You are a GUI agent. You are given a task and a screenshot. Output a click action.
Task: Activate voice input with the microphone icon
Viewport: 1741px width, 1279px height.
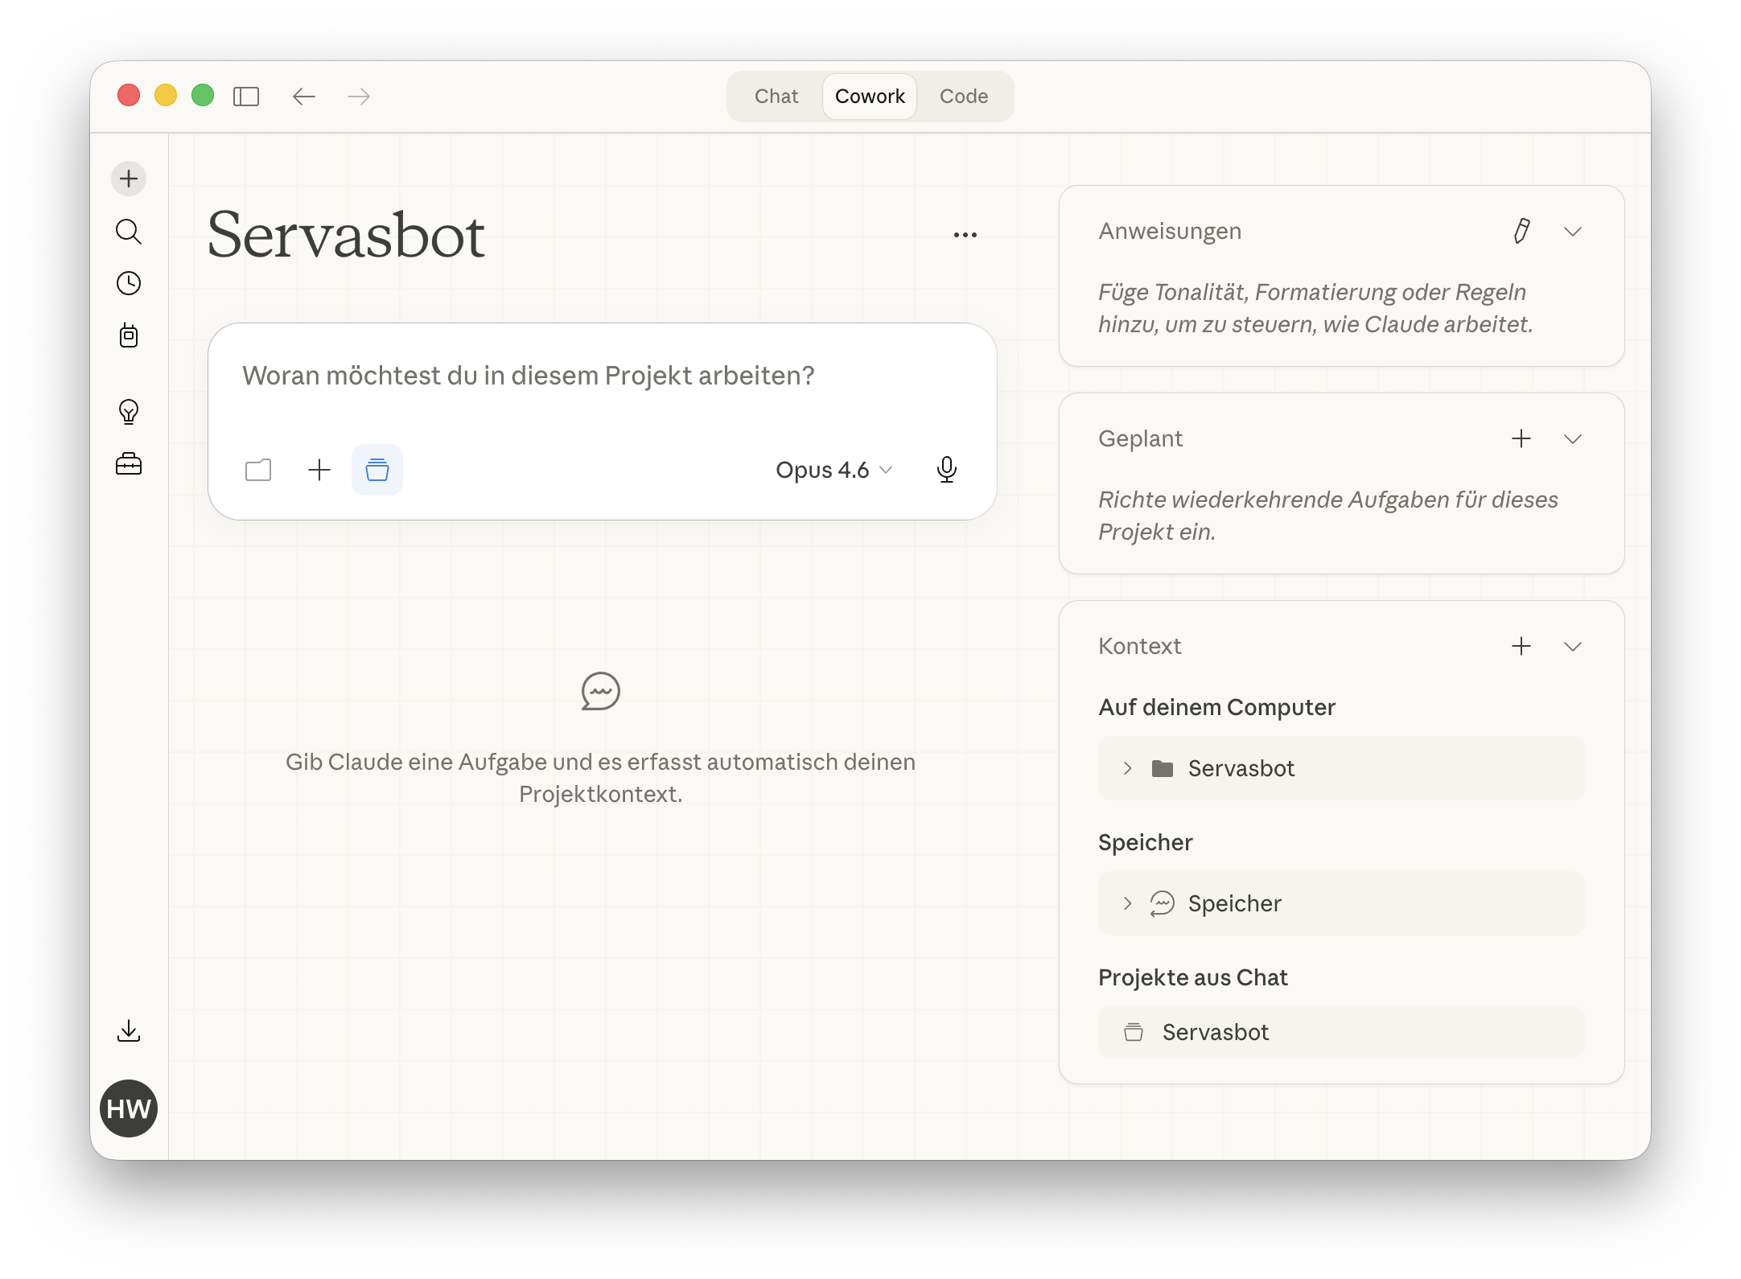click(948, 470)
